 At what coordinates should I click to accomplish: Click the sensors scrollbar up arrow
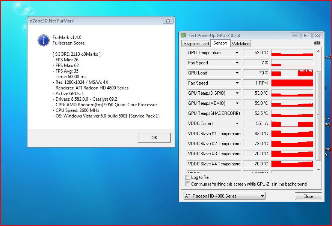pos(318,51)
